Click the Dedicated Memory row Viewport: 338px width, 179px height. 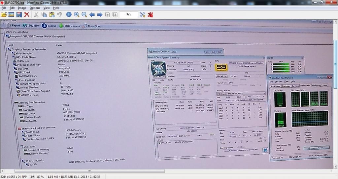[36, 150]
